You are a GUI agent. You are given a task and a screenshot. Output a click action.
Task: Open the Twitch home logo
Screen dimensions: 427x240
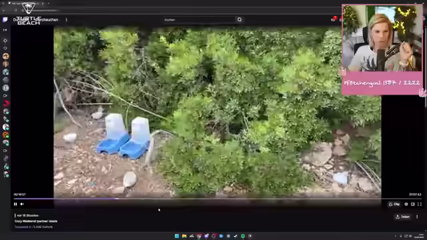5,19
